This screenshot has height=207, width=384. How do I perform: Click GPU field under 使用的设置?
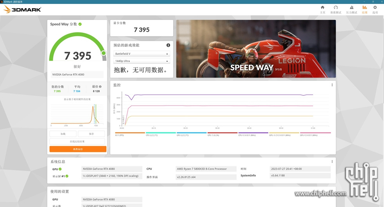(112, 200)
